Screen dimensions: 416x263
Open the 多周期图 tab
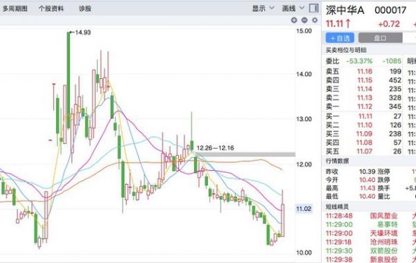15,8
